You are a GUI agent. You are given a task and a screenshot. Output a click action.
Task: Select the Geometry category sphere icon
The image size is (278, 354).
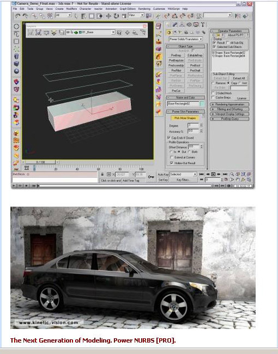pos(168,33)
